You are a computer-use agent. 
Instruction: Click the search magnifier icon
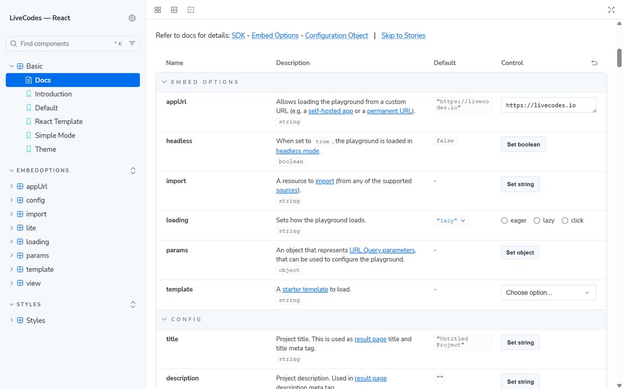click(x=13, y=44)
